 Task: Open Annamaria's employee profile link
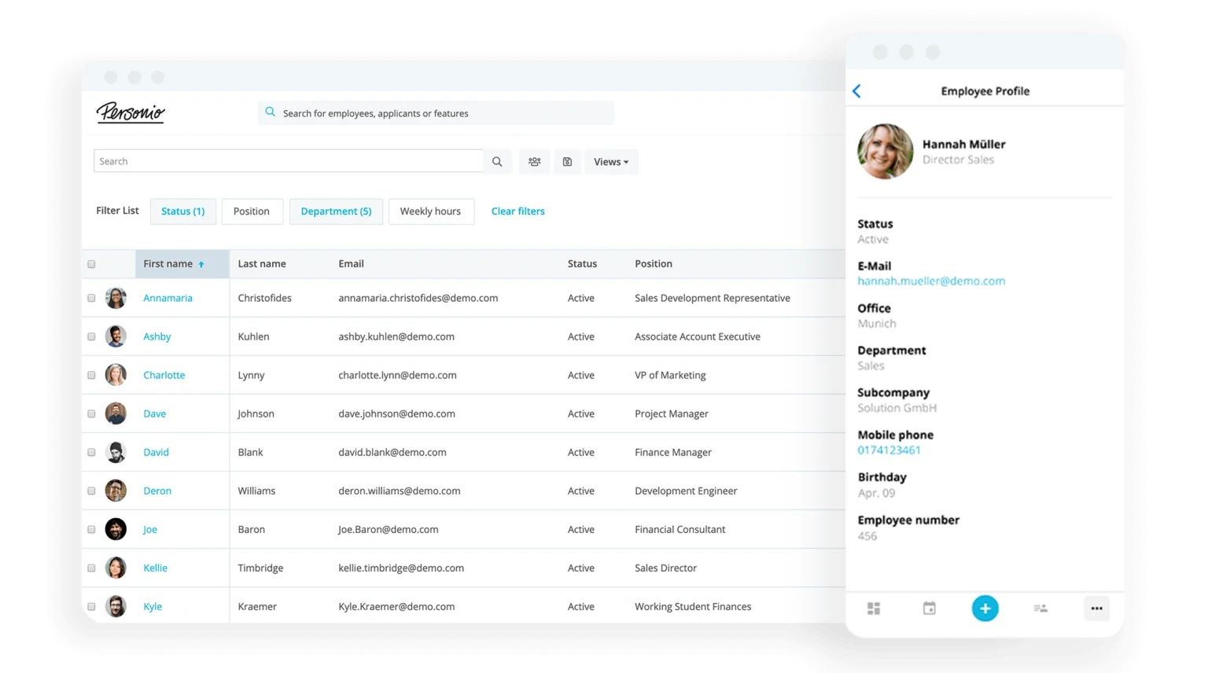168,298
